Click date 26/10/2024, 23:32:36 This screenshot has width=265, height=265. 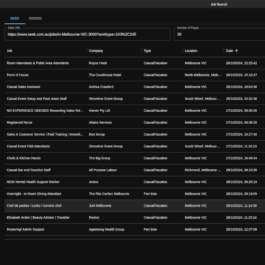[241, 99]
